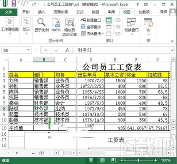Open the Name Box dropdown arrow
The height and width of the screenshot is (164, 177).
pyautogui.click(x=28, y=50)
